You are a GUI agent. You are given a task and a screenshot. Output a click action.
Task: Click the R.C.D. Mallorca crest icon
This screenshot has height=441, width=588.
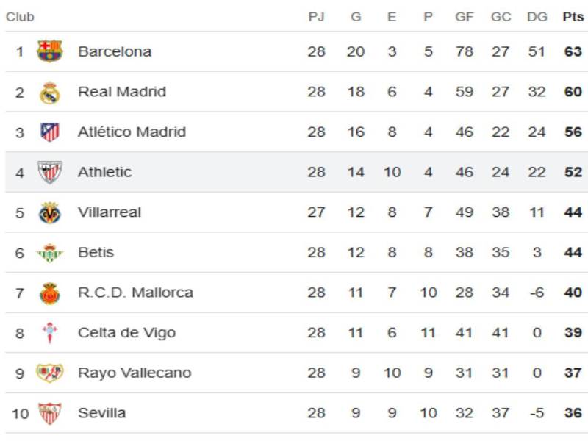pyautogui.click(x=50, y=293)
